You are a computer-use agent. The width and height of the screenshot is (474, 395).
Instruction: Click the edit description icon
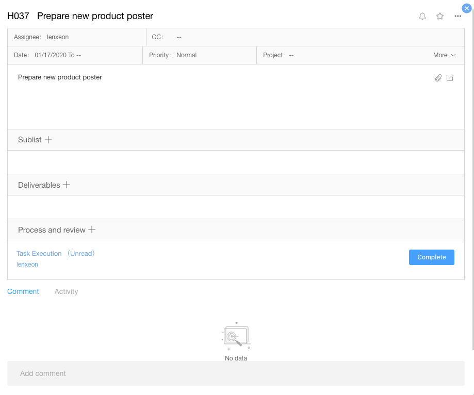450,78
